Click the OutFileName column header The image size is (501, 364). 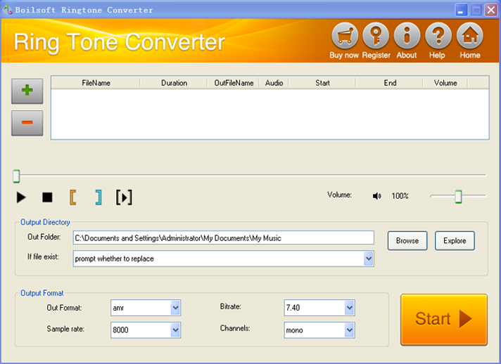[x=234, y=83]
